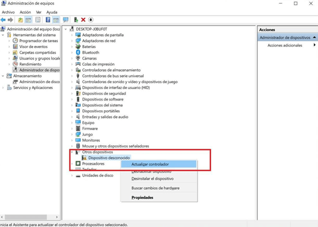
Task: Click the Controladoras de bus serie universal icon
Action: (78, 76)
